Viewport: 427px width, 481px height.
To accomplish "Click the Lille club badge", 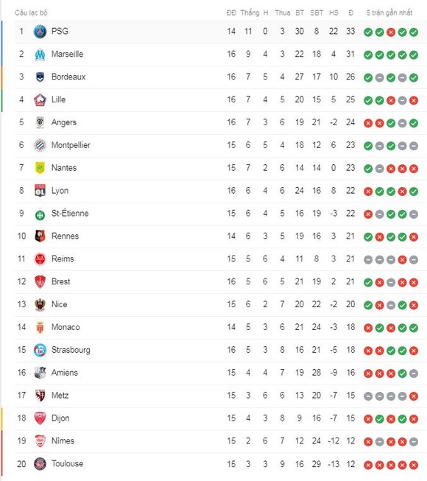I will pyautogui.click(x=40, y=99).
